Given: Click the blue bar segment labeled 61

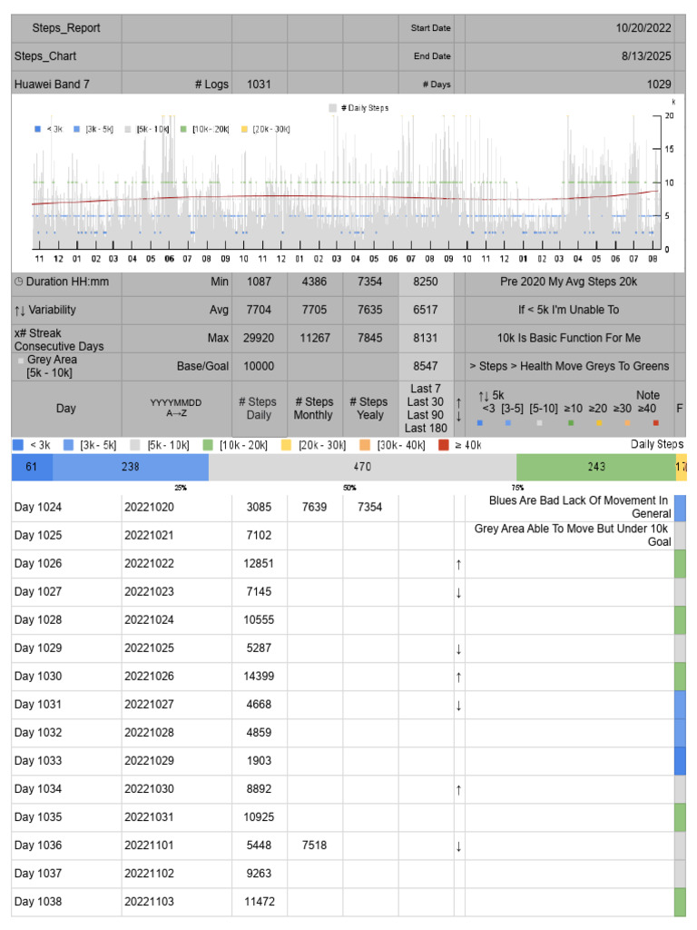Looking at the screenshot, I should pos(32,468).
